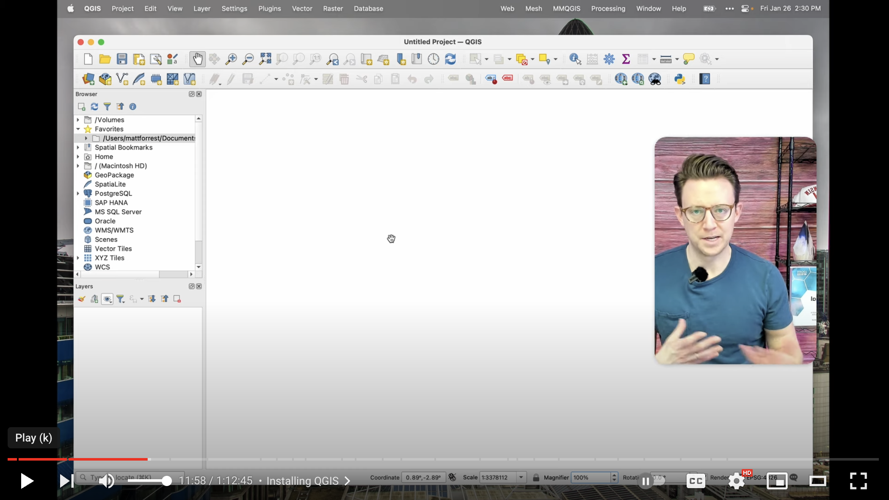Open the Processing menu
The width and height of the screenshot is (889, 500).
point(608,8)
